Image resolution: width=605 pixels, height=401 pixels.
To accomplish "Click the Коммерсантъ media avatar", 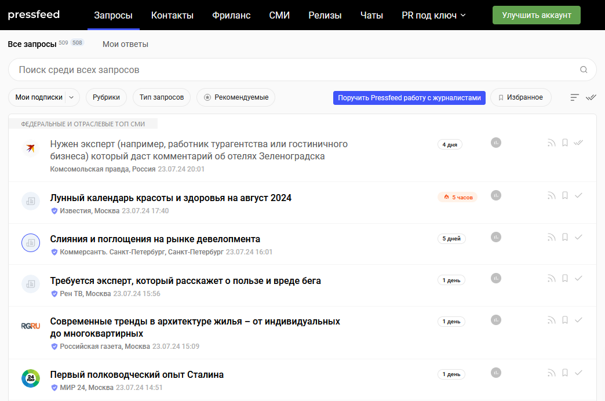I will click(31, 243).
